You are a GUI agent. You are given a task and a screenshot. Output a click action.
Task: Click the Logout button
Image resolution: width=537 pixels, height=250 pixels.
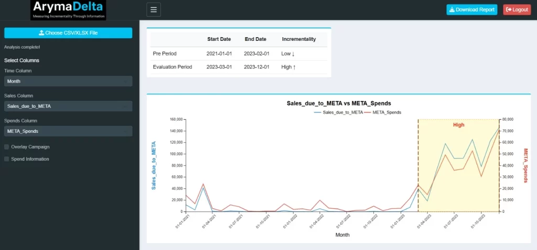click(517, 10)
